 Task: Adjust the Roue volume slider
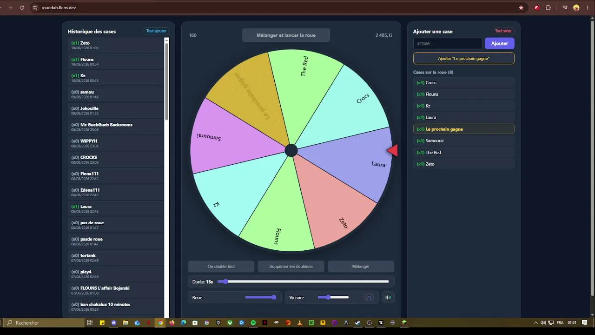(261, 297)
